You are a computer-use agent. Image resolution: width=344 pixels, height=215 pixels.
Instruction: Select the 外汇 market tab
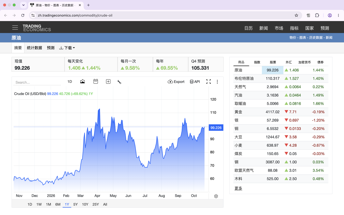tap(289, 62)
